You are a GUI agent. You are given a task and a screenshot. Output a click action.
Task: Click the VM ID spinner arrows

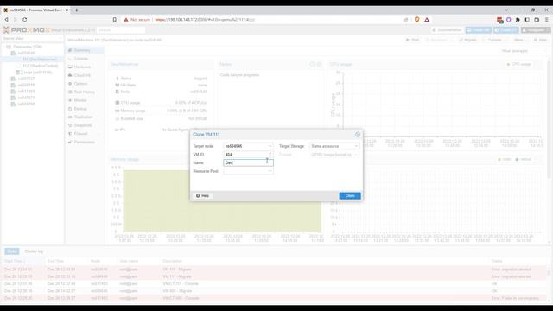coord(270,155)
